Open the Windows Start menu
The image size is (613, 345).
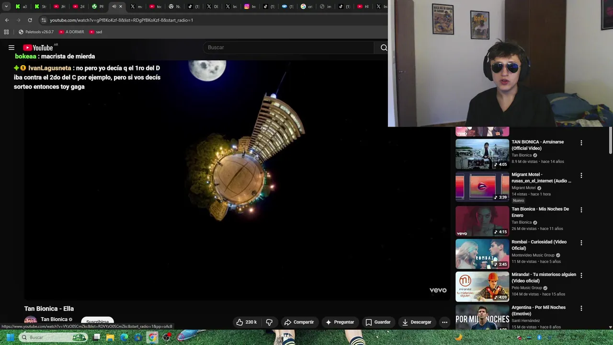pos(10,337)
